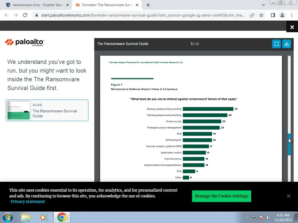Close the overlay with white X

tap(292, 27)
